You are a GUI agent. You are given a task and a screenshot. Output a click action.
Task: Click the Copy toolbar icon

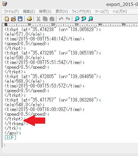45,19
